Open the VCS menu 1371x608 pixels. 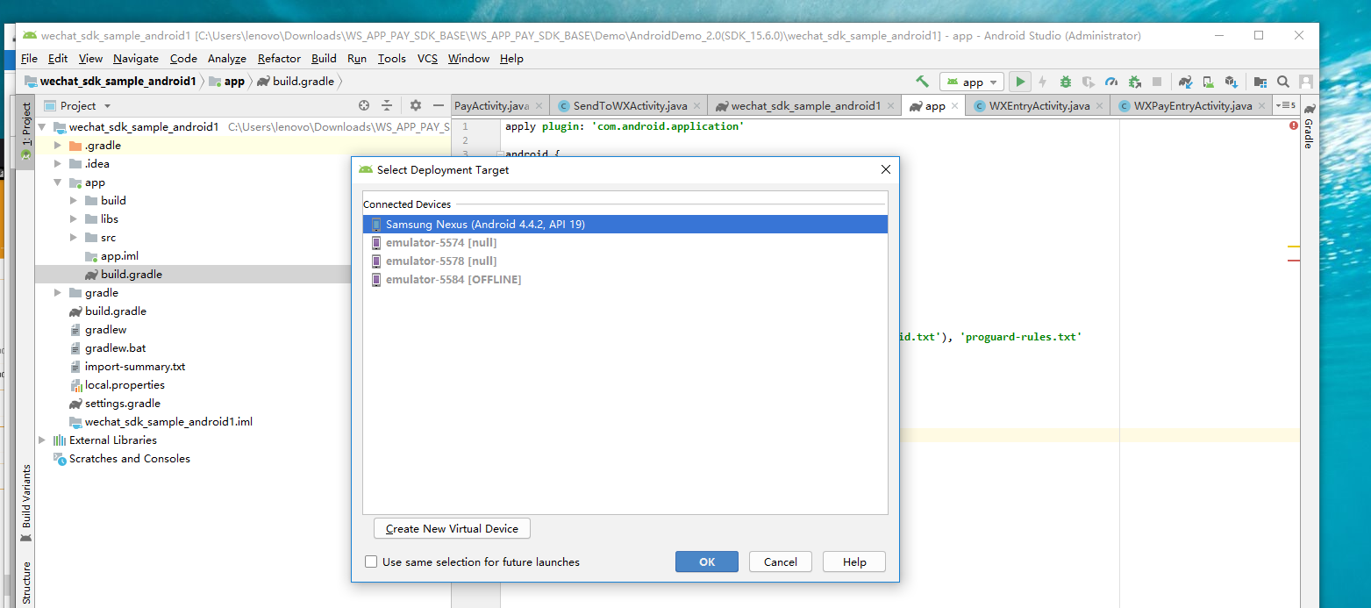click(427, 59)
